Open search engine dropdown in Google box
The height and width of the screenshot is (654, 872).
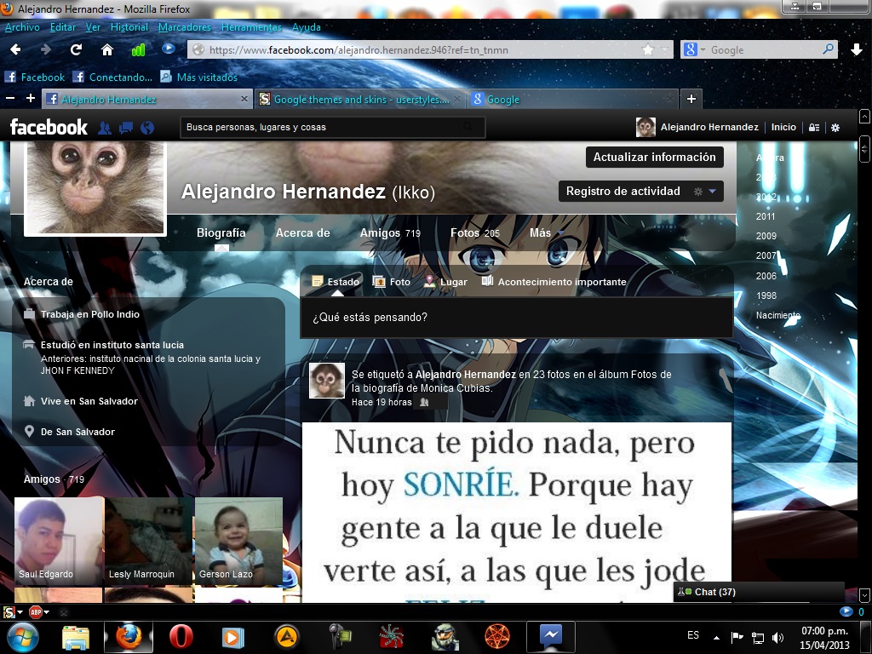[703, 49]
